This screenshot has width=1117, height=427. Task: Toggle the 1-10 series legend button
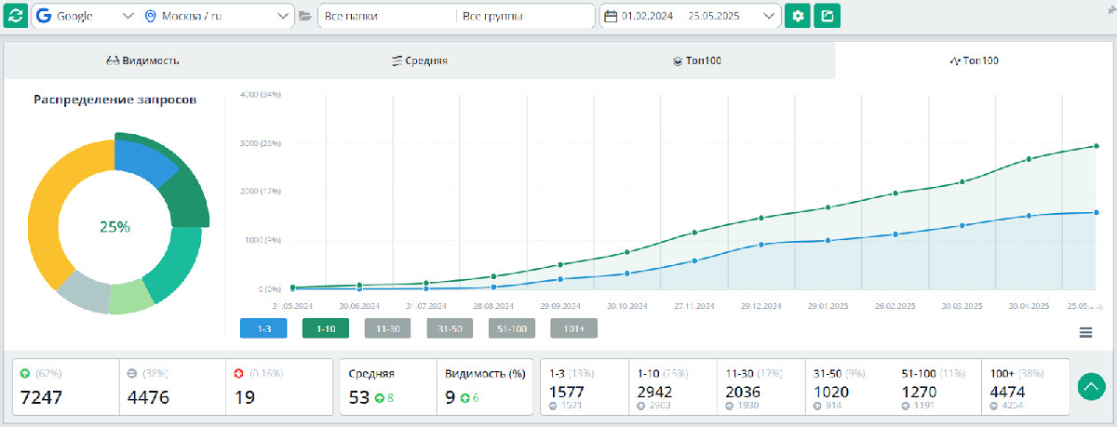click(325, 328)
